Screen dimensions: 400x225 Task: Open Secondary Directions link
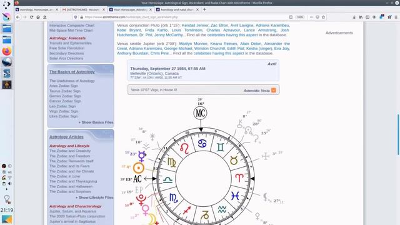pyautogui.click(x=67, y=53)
